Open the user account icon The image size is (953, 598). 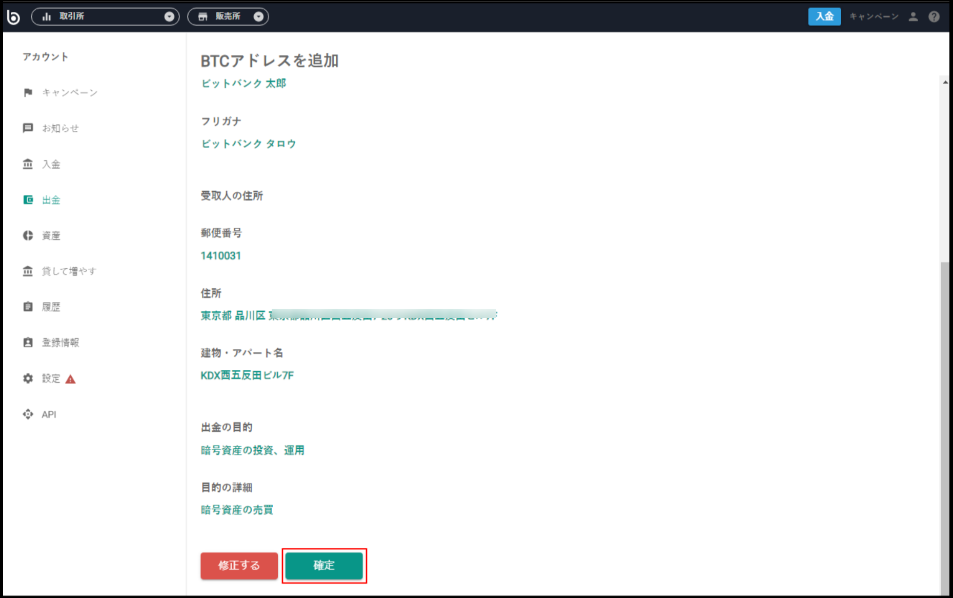tap(913, 16)
